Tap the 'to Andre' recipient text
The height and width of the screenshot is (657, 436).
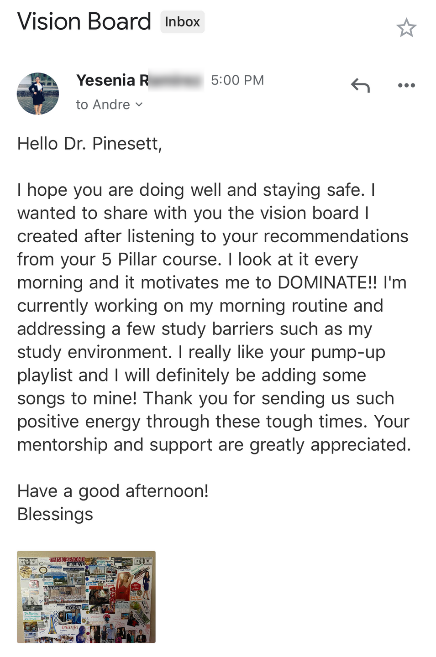click(103, 105)
